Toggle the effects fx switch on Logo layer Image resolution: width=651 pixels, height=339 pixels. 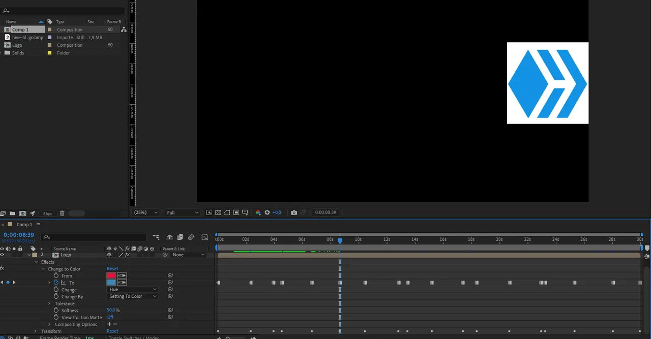point(127,255)
